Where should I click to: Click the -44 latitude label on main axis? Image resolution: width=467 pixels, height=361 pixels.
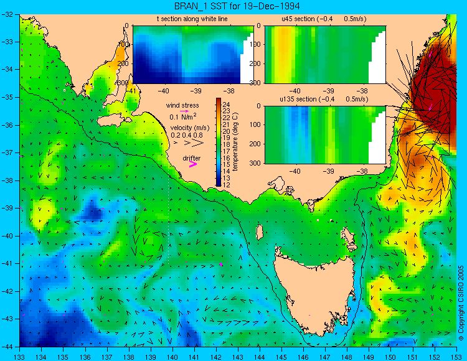pyautogui.click(x=7, y=347)
